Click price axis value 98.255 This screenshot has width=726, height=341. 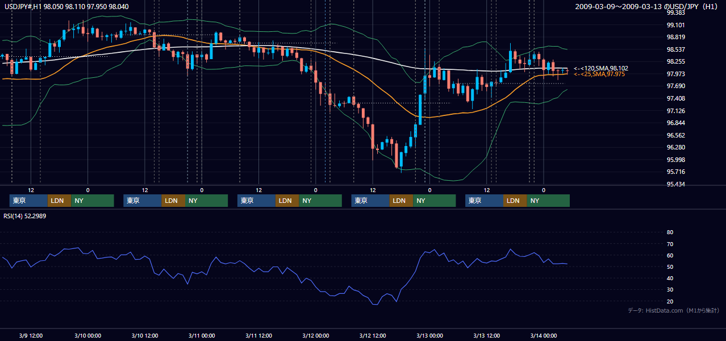pyautogui.click(x=675, y=61)
